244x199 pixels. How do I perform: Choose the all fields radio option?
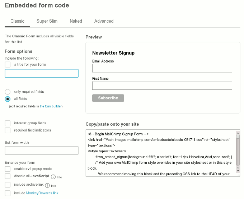8,99
